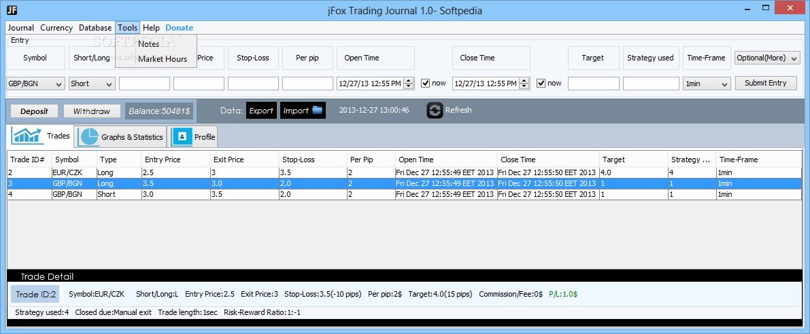
Task: Sort by Time-Frame column header
Action: [759, 160]
